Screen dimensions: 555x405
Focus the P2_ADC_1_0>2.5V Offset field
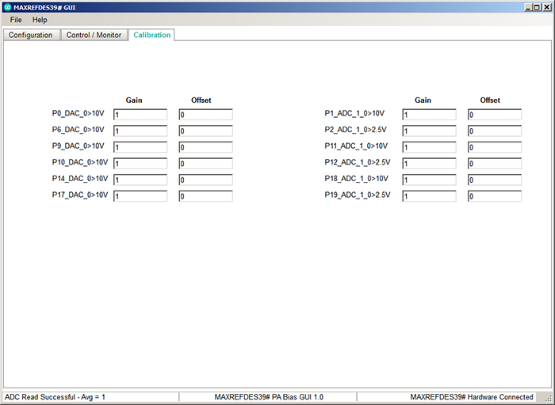[x=495, y=131]
